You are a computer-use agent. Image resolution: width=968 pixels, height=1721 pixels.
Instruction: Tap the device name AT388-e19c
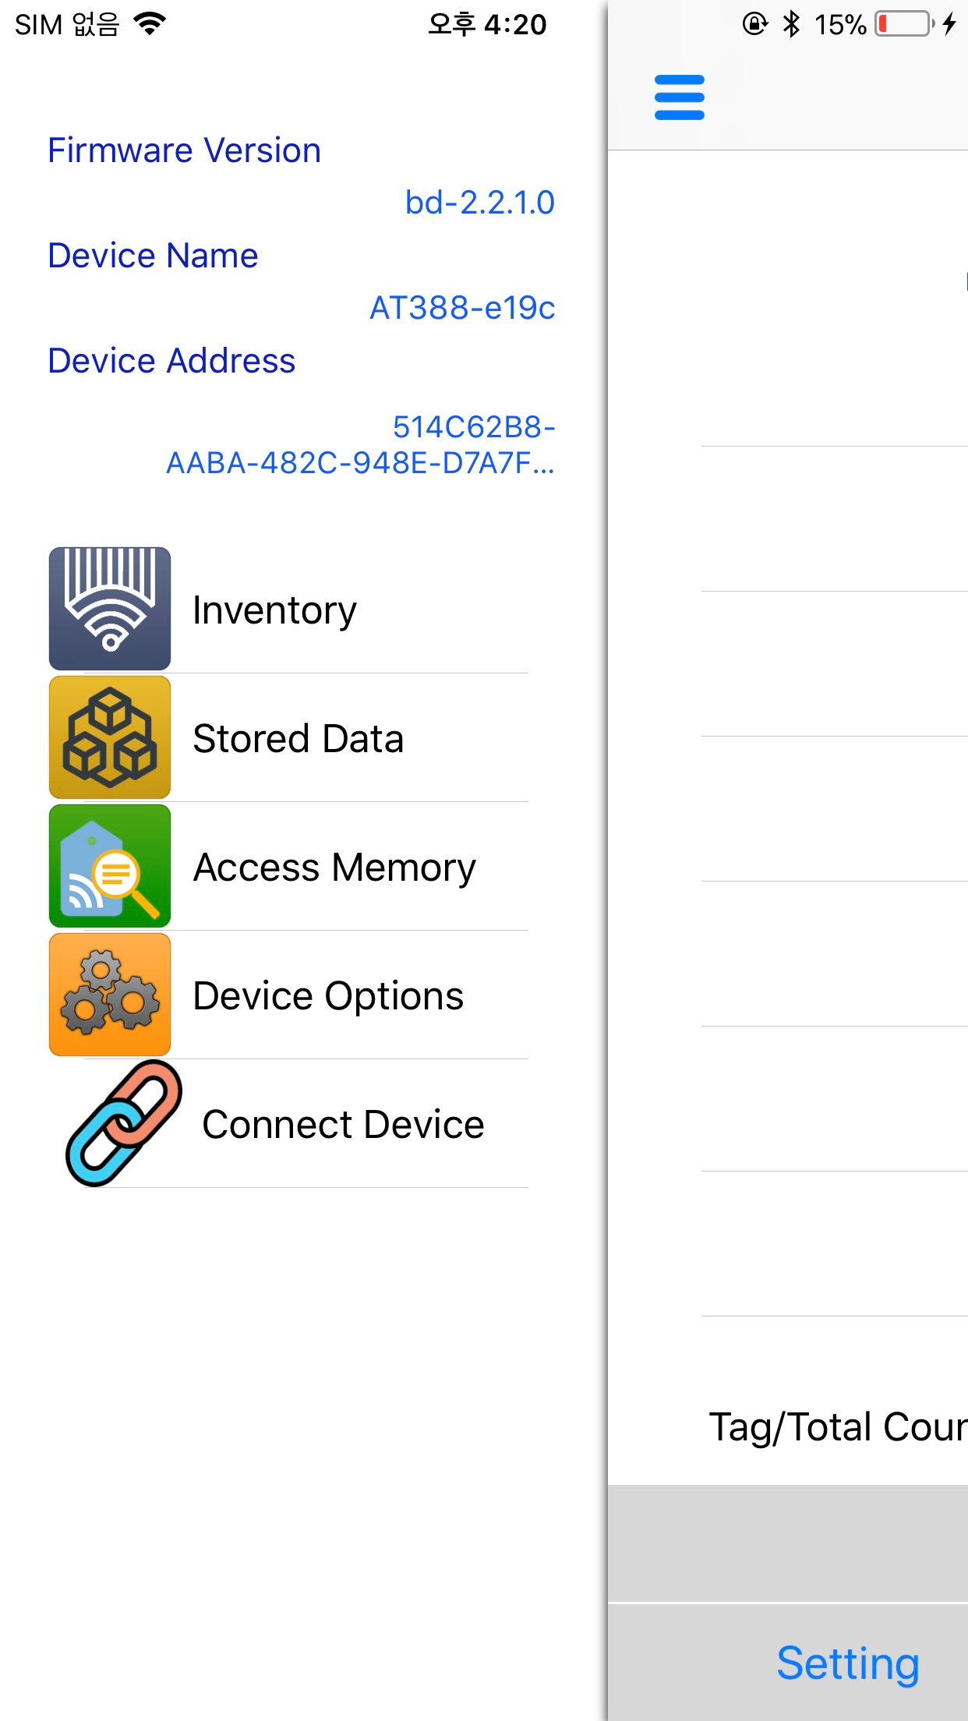(462, 308)
